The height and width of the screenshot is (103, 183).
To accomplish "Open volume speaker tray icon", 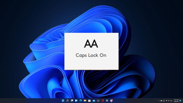I will pos(169,101).
